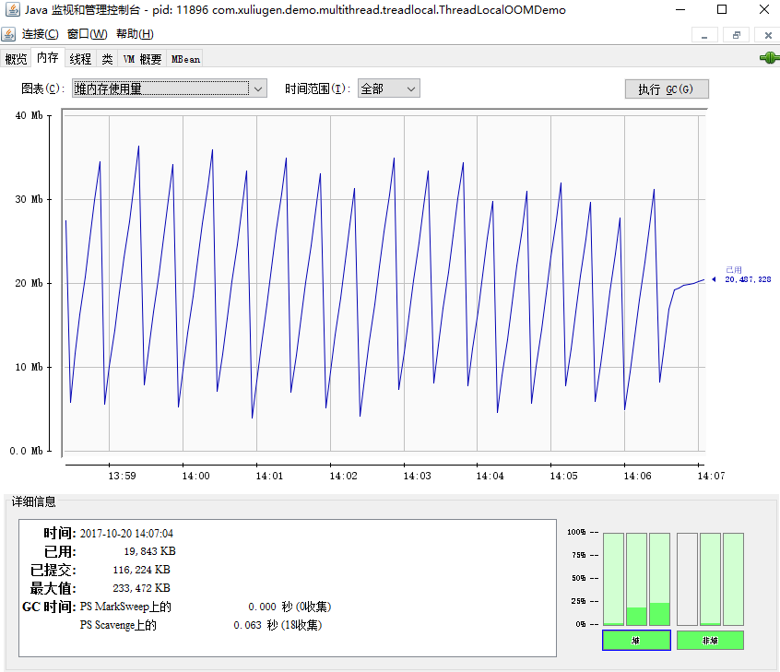This screenshot has height=672, width=780.
Task: Toggle the 非堆 non-heap memory button
Action: pos(710,640)
